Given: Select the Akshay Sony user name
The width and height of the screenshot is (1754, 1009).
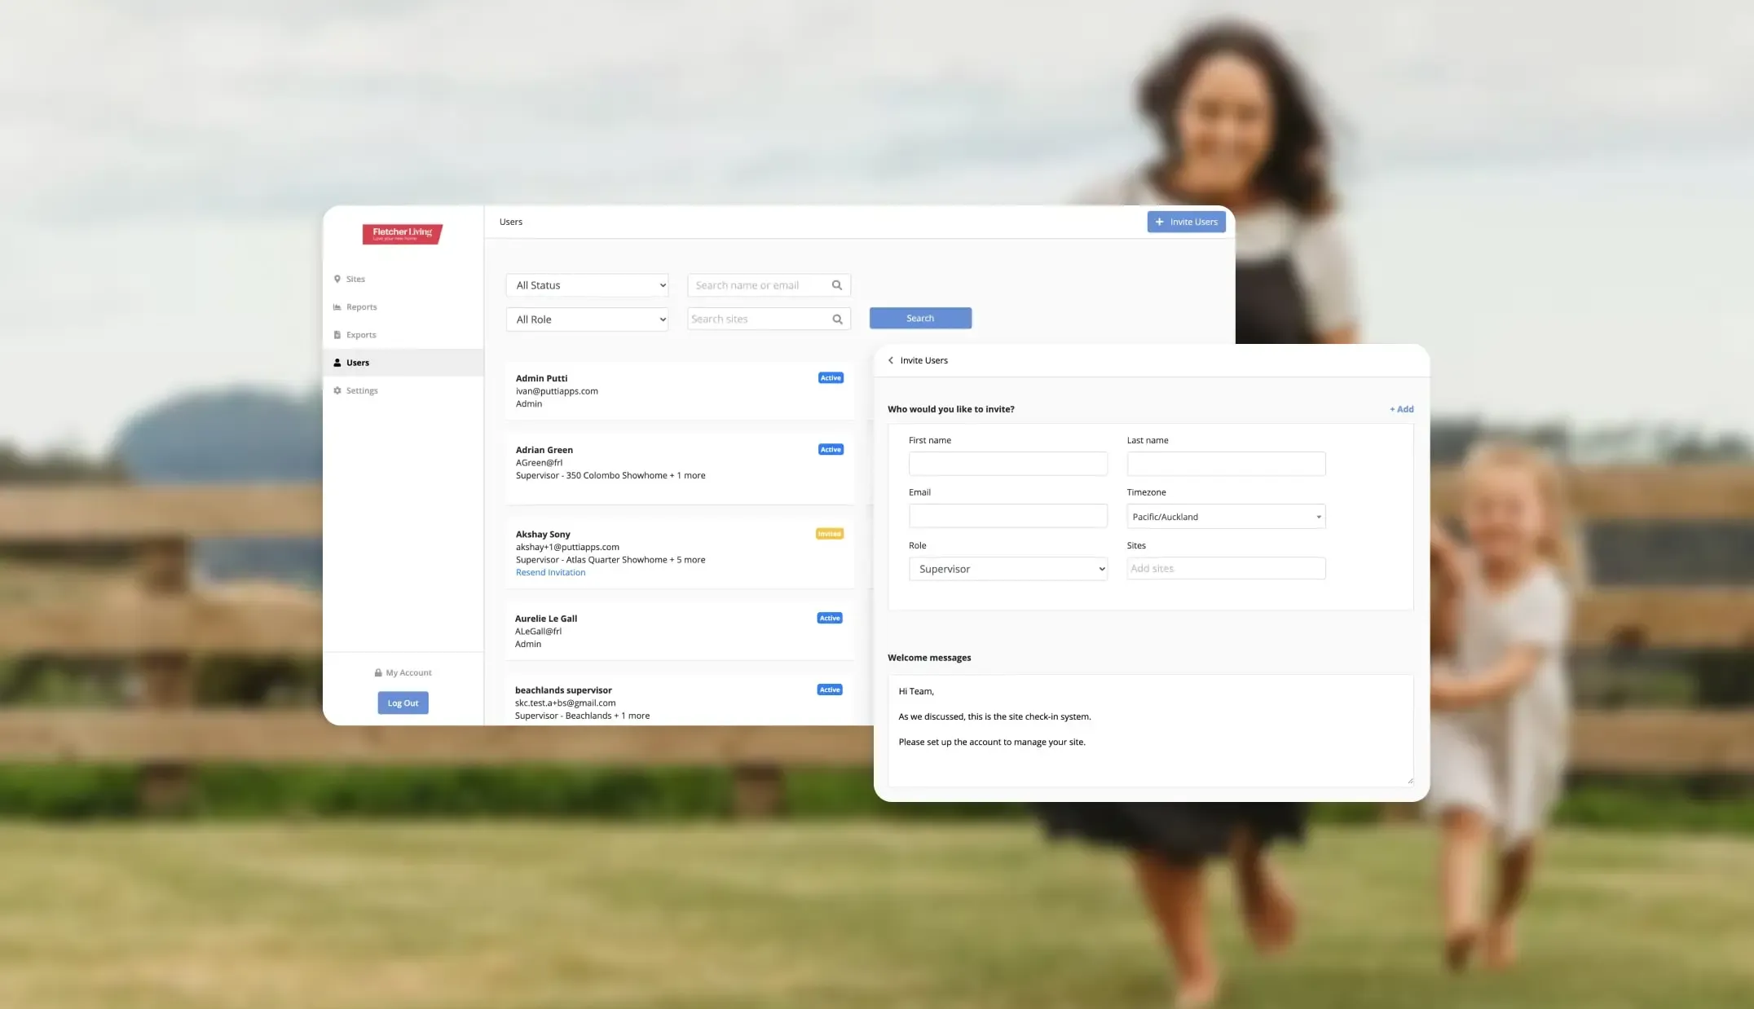Looking at the screenshot, I should pos(543,535).
